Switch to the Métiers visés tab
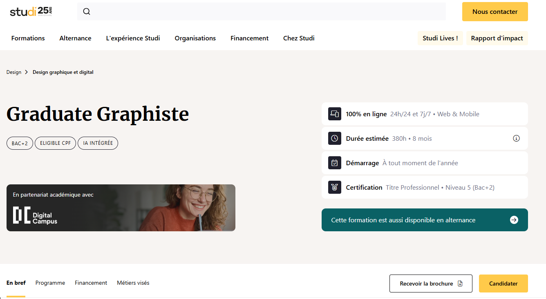The height and width of the screenshot is (299, 546). (x=133, y=283)
